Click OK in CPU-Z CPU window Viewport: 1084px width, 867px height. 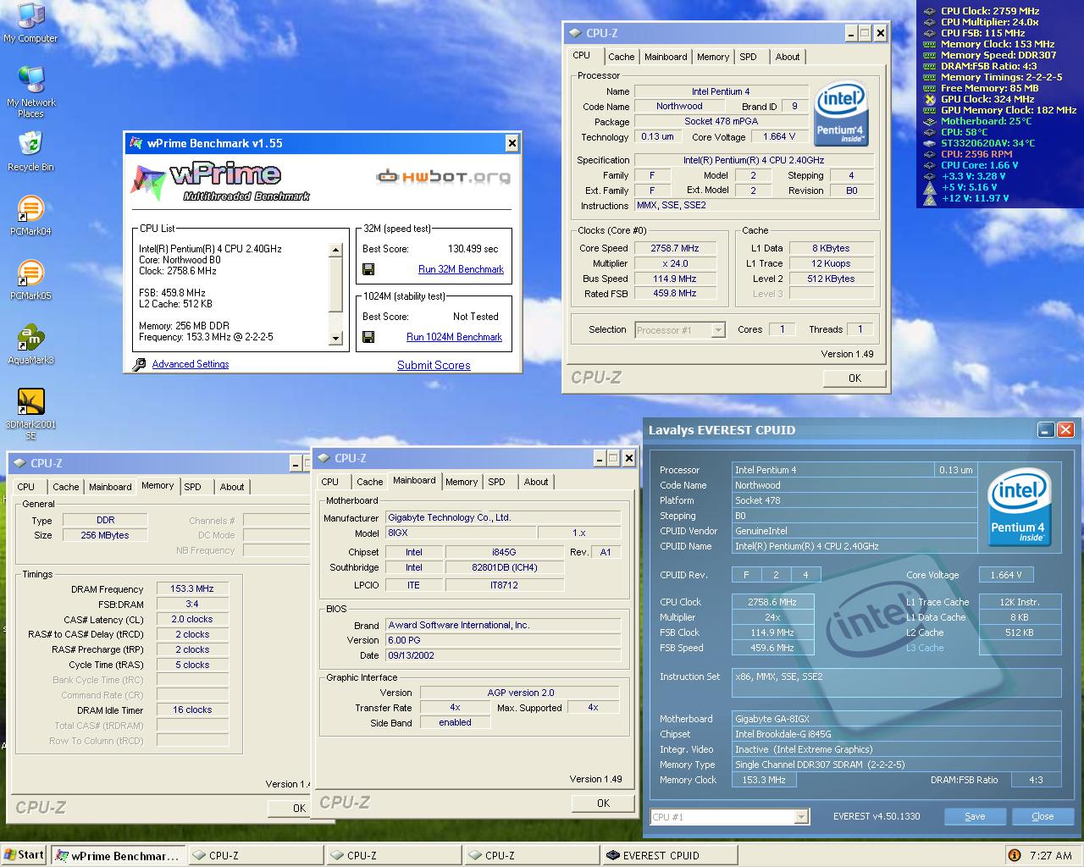pos(854,378)
